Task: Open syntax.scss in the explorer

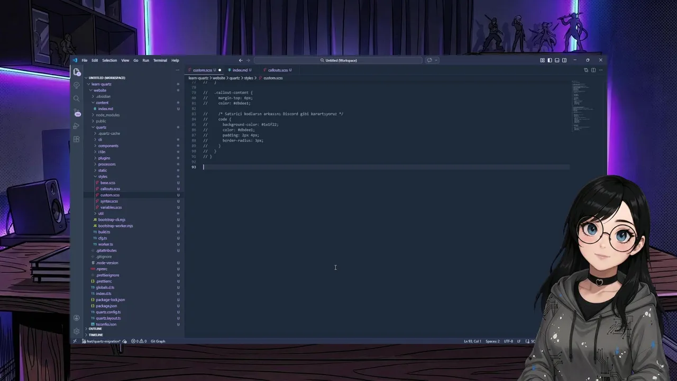Action: [109, 201]
